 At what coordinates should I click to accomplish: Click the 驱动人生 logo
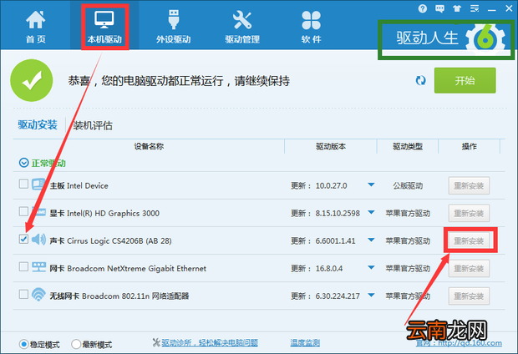[451, 38]
